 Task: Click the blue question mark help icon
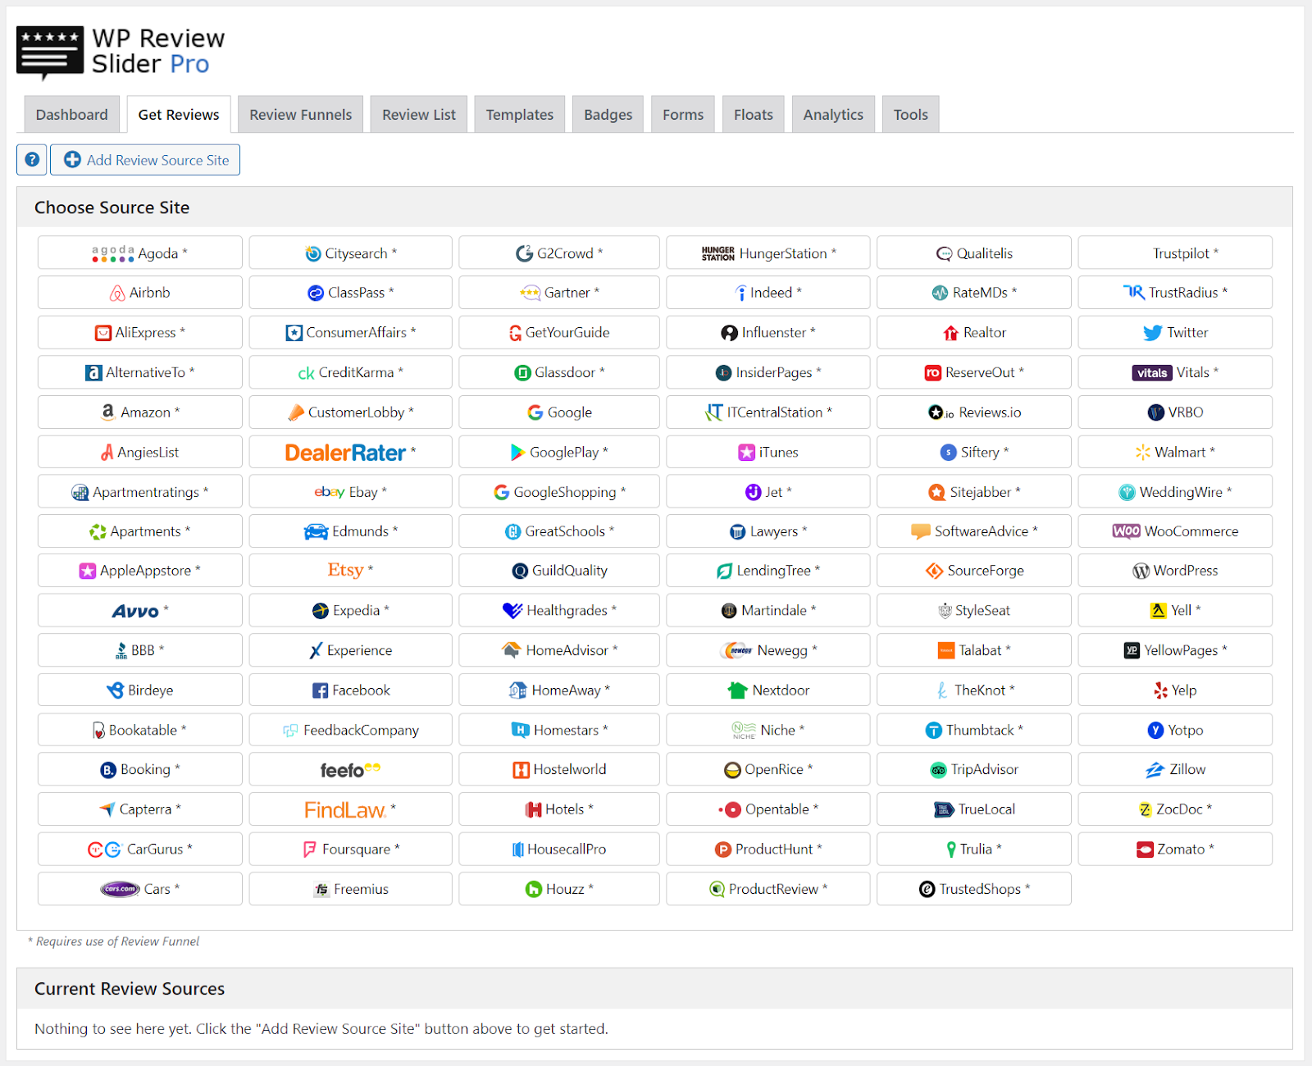point(32,160)
